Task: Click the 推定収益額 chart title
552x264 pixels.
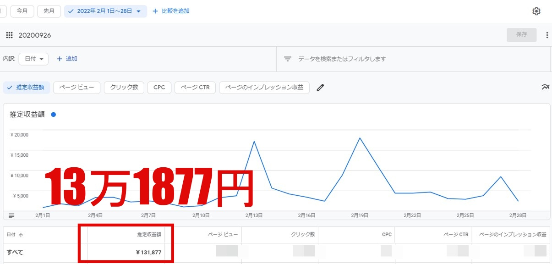Action: (27, 115)
